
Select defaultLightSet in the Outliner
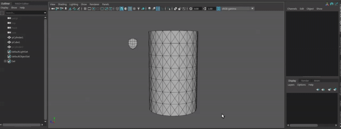[x=20, y=52]
